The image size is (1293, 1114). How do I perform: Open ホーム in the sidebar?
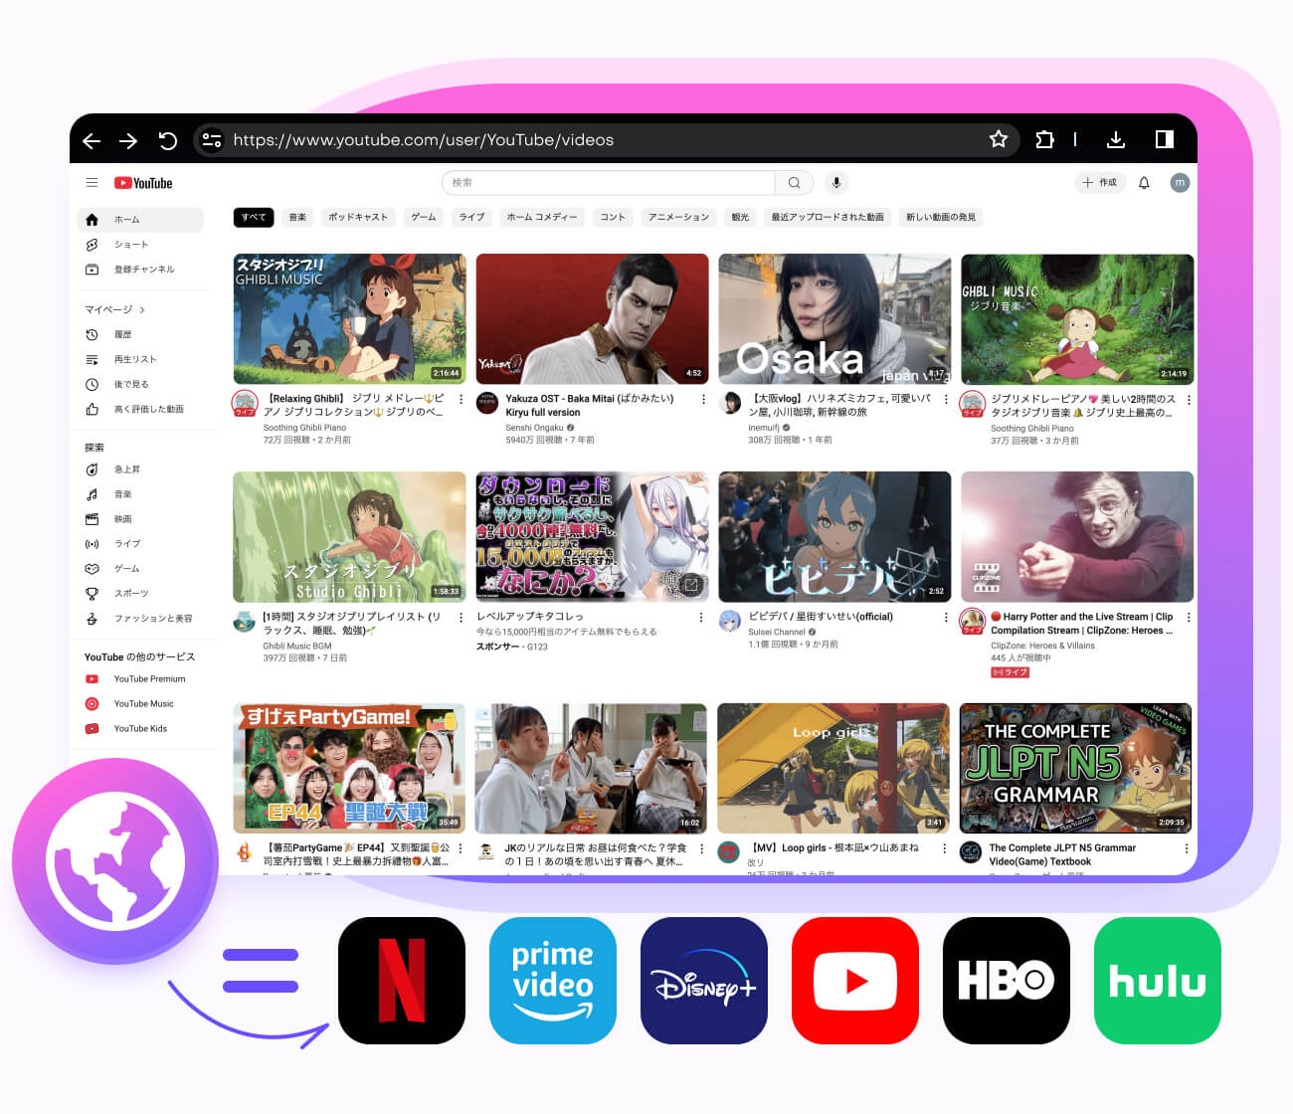pos(140,220)
